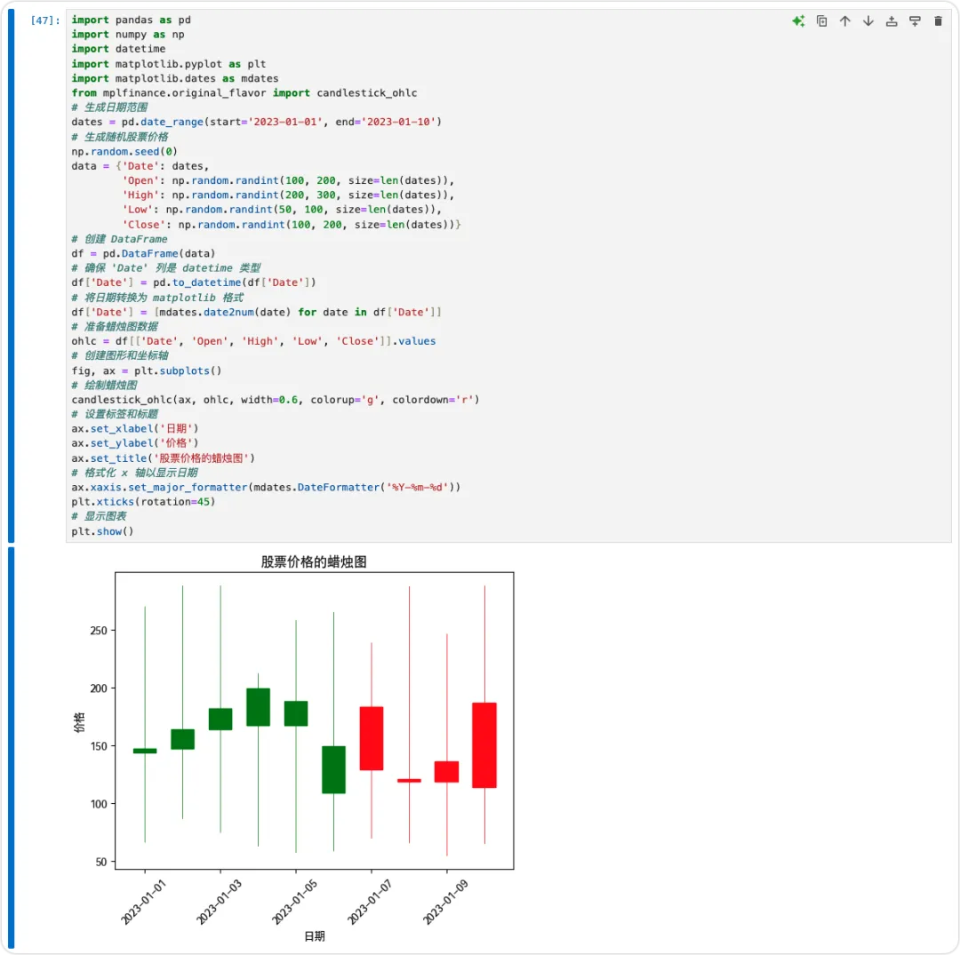Duplicate the cell with the copy icon

pos(821,21)
